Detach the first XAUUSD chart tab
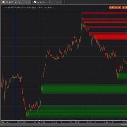The height and width of the screenshot is (127, 127). click(26, 2)
